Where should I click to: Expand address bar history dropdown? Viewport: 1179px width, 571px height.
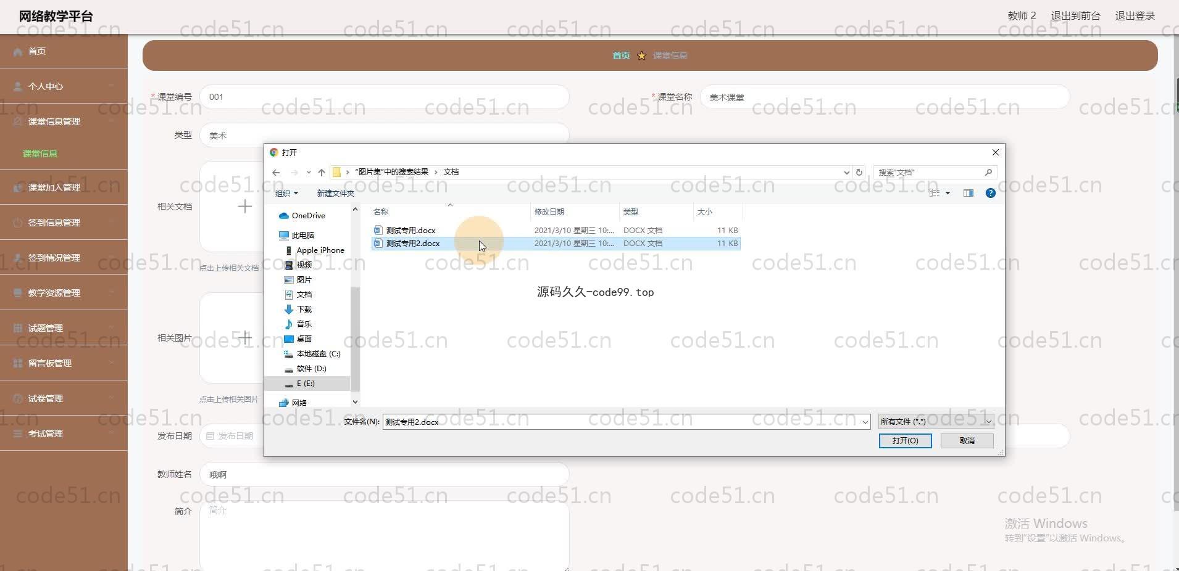point(846,173)
